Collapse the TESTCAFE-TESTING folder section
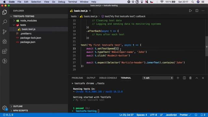Viewport: 208px width, 117px height. tap(39, 16)
